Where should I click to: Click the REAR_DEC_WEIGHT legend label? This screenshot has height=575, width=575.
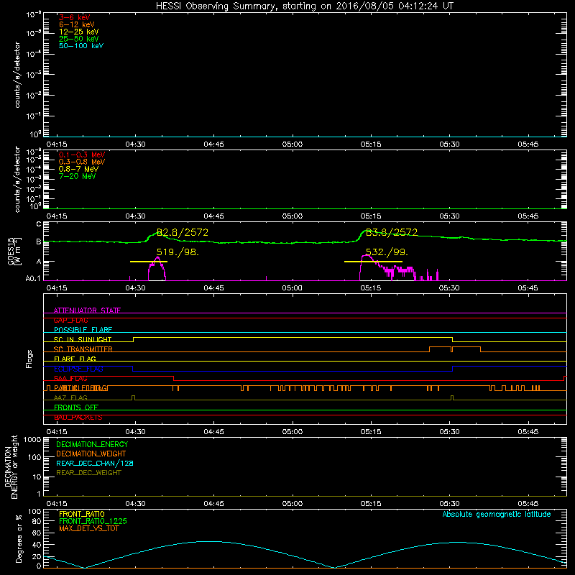coord(88,473)
